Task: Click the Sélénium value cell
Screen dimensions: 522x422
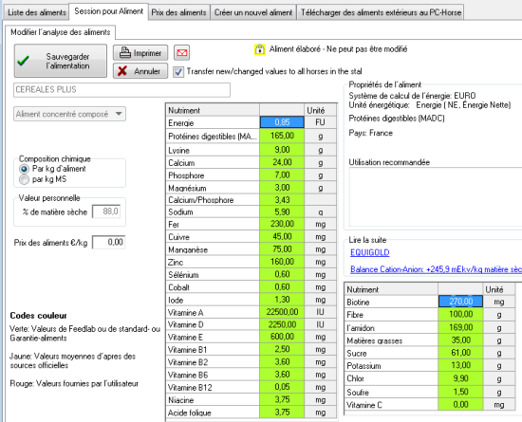Action: pos(282,274)
